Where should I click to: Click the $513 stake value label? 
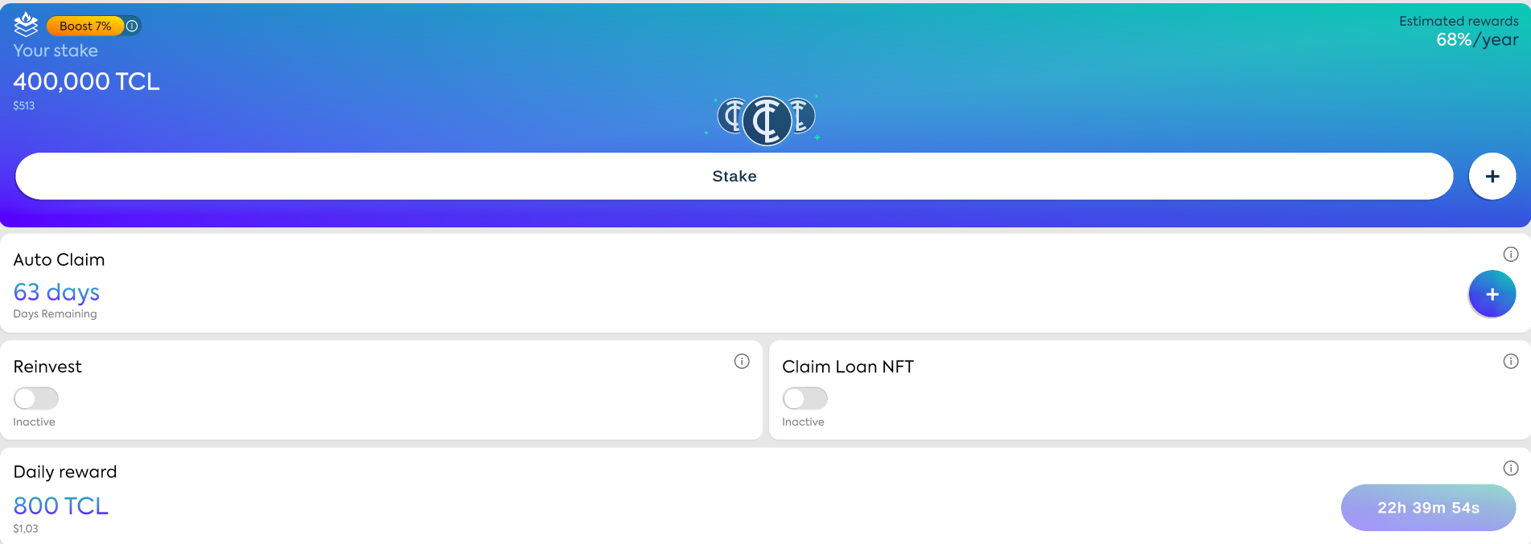tap(23, 105)
